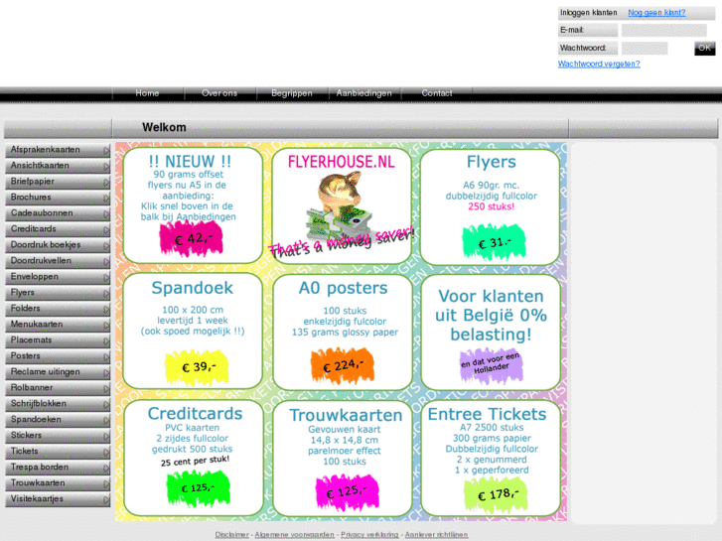Click the pink € 42,- price splash
722x541 pixels.
192,238
